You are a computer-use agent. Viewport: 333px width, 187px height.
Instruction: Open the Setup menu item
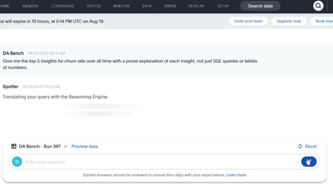[223, 6]
